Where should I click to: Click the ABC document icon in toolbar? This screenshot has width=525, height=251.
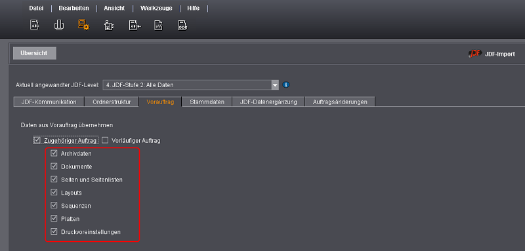35,25
